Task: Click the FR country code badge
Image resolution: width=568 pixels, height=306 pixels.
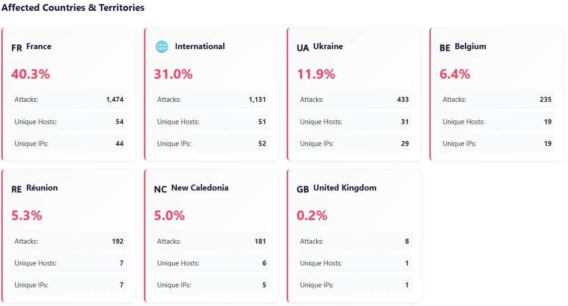Action: tap(16, 48)
